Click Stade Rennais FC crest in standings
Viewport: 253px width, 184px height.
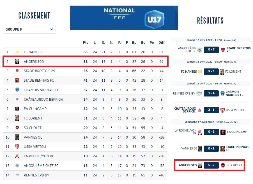click(x=17, y=81)
